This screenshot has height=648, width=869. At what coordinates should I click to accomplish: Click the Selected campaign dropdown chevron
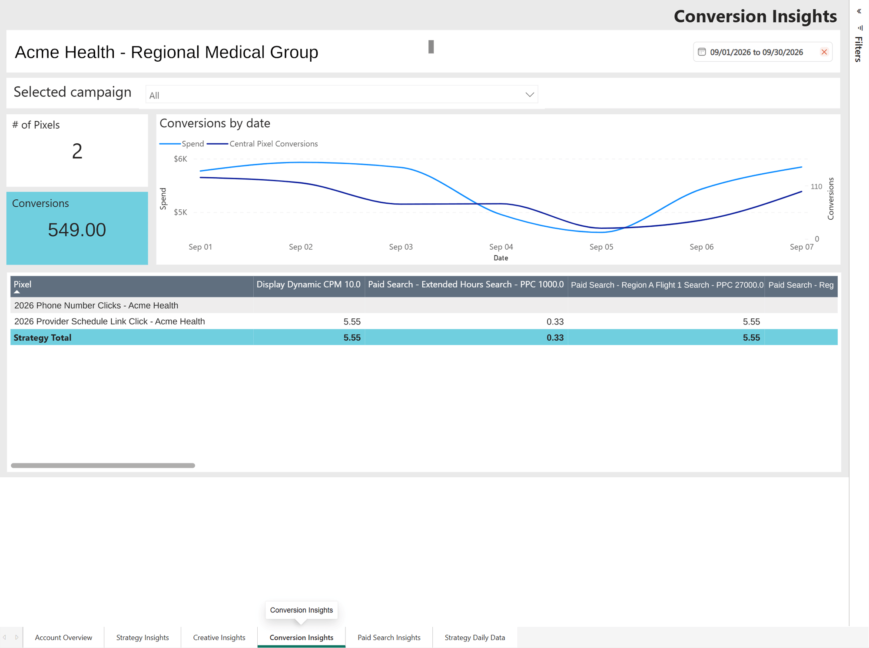529,95
